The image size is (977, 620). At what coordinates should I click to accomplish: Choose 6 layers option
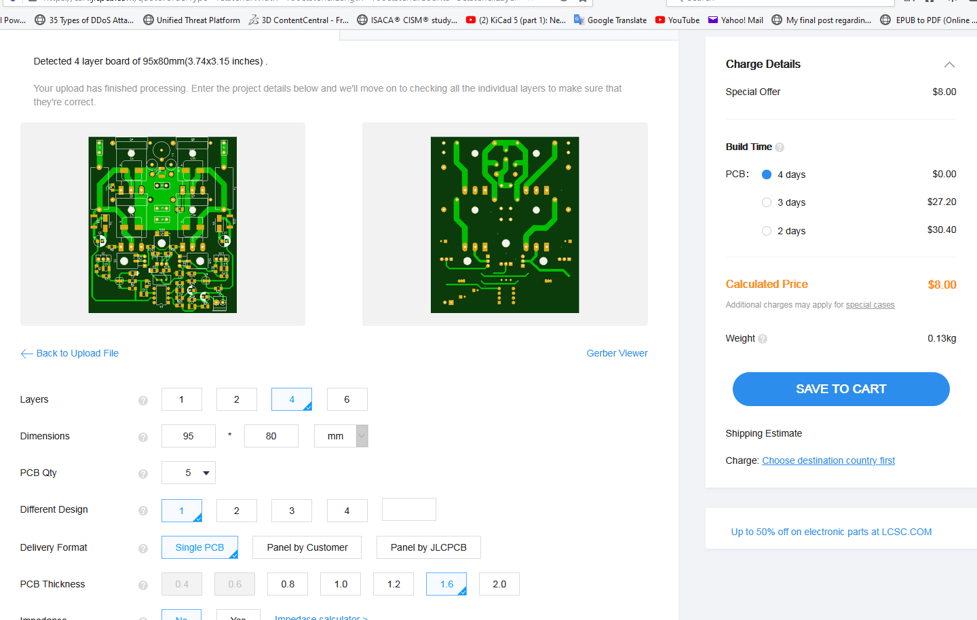347,399
